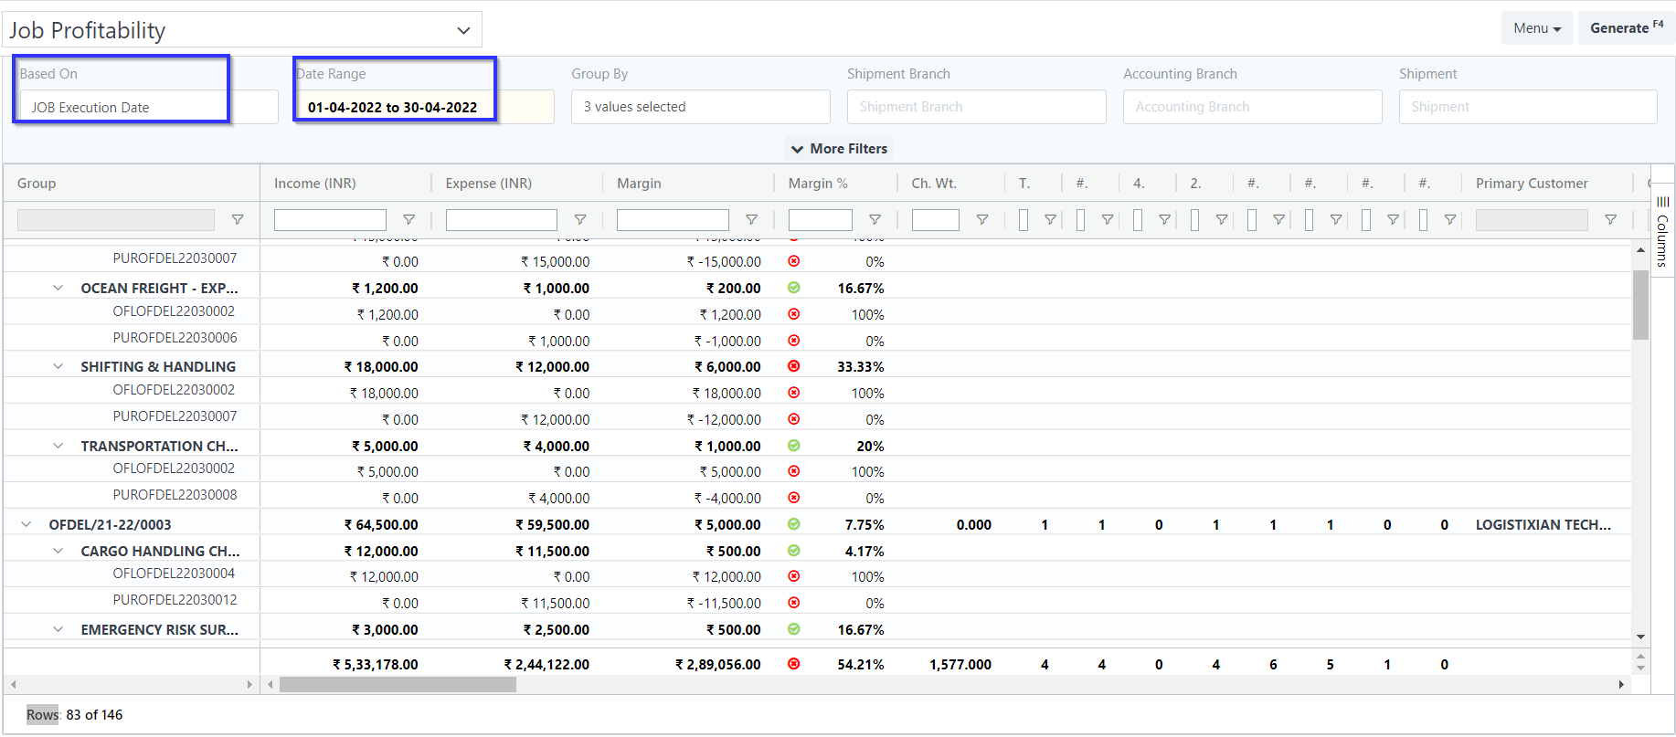Select the PUROFDEL22030007 row under SHIFTING & HANDLING

pyautogui.click(x=818, y=418)
